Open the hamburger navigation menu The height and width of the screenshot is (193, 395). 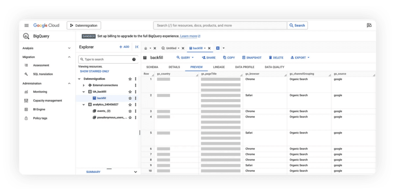tap(26, 26)
